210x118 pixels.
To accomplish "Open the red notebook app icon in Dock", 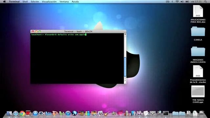I will tap(29, 113).
